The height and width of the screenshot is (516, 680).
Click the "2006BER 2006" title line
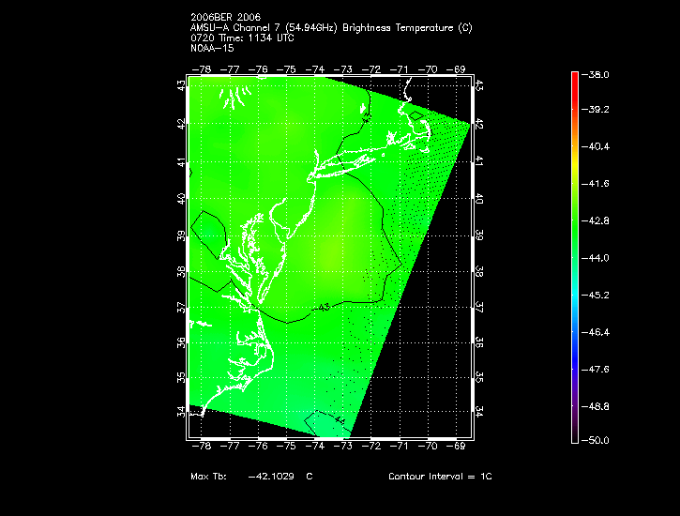click(225, 17)
